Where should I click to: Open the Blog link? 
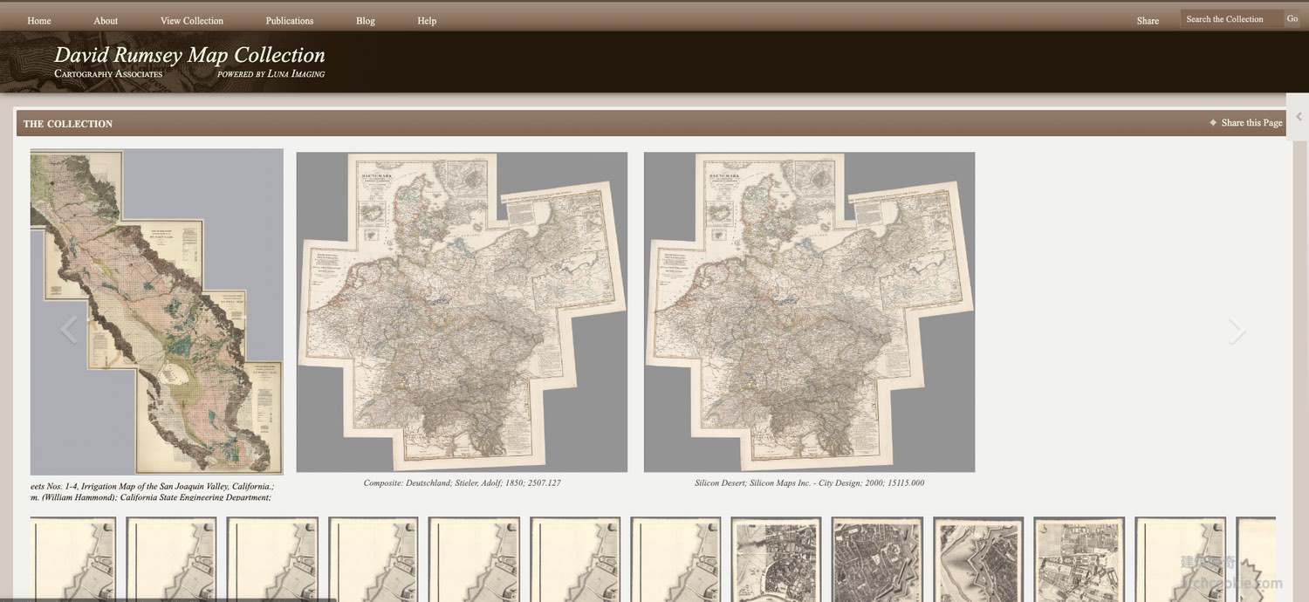pyautogui.click(x=366, y=21)
